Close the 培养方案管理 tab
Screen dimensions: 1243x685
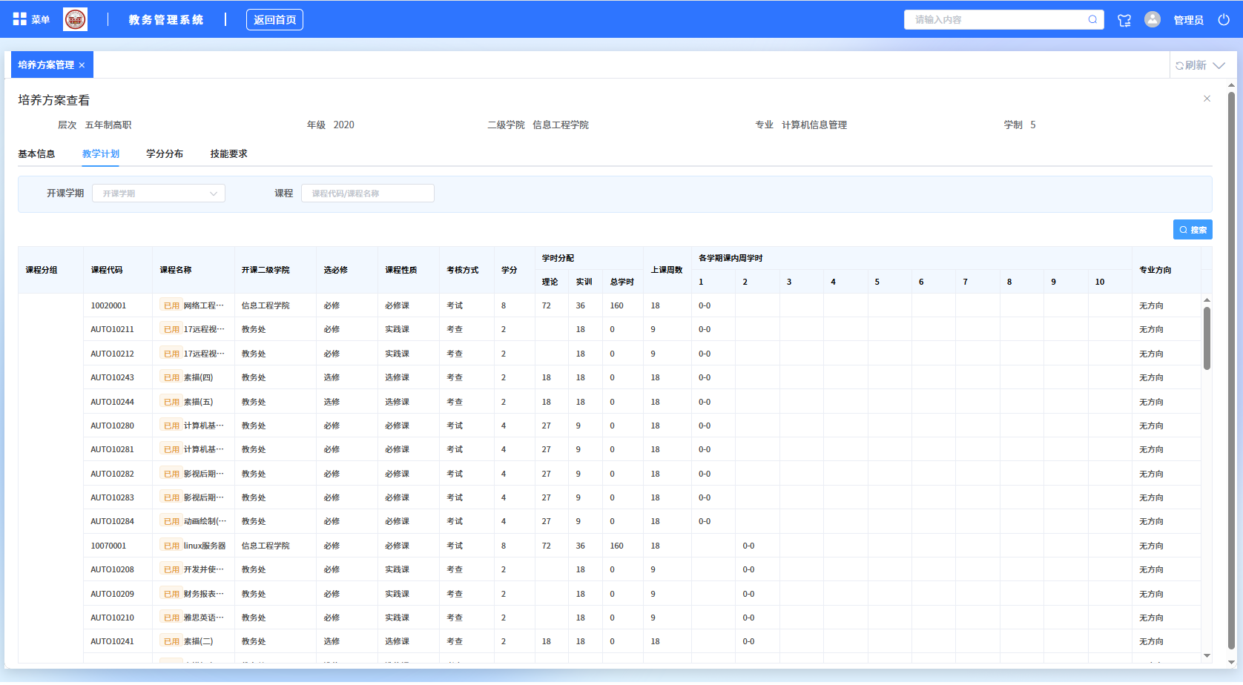[82, 65]
